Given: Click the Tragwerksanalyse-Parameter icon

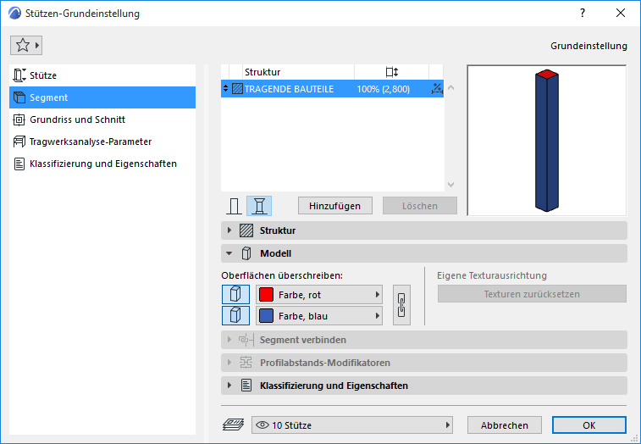Looking at the screenshot, I should pos(19,142).
